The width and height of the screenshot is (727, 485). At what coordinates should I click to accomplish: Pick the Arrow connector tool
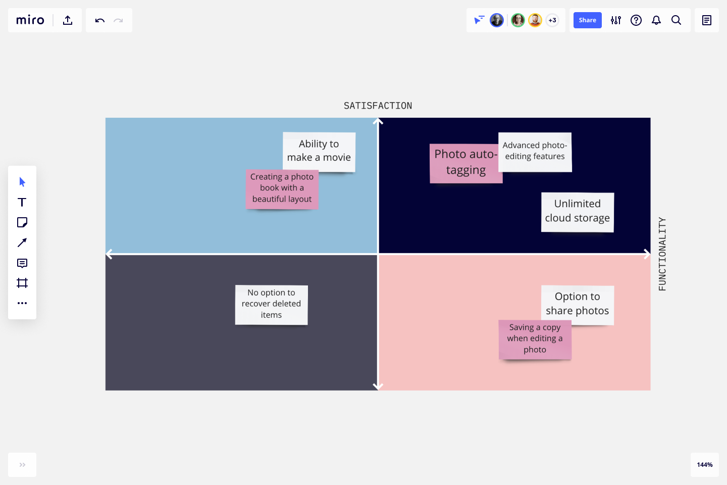pos(22,243)
